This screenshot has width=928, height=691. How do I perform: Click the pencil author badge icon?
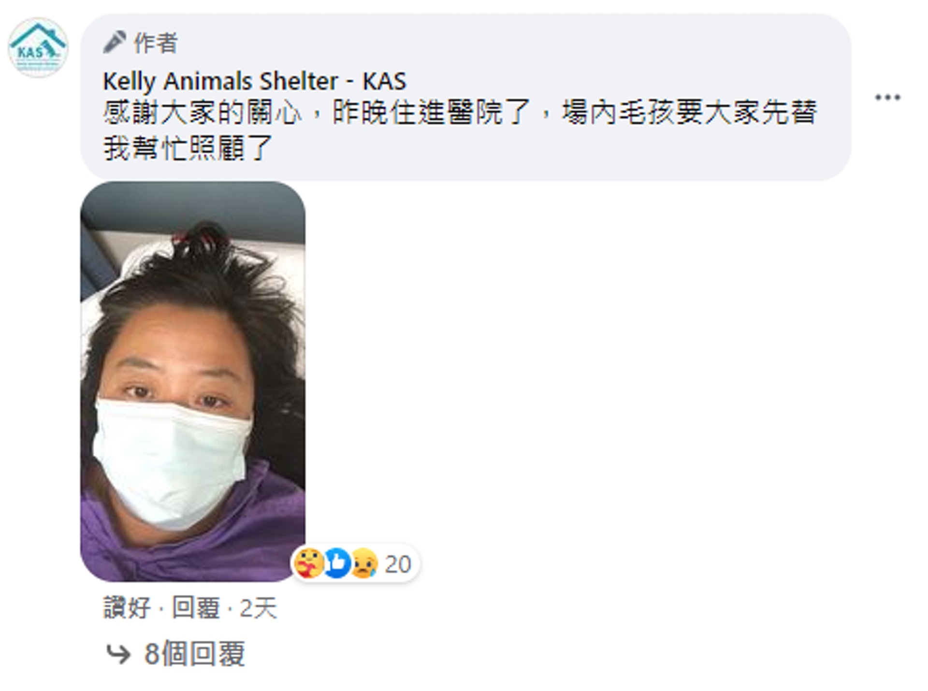115,43
